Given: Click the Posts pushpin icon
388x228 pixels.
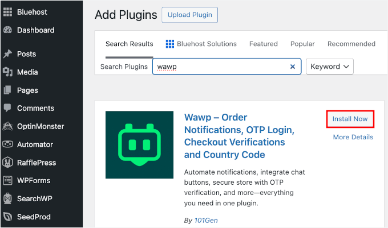Looking at the screenshot, I should coord(7,54).
